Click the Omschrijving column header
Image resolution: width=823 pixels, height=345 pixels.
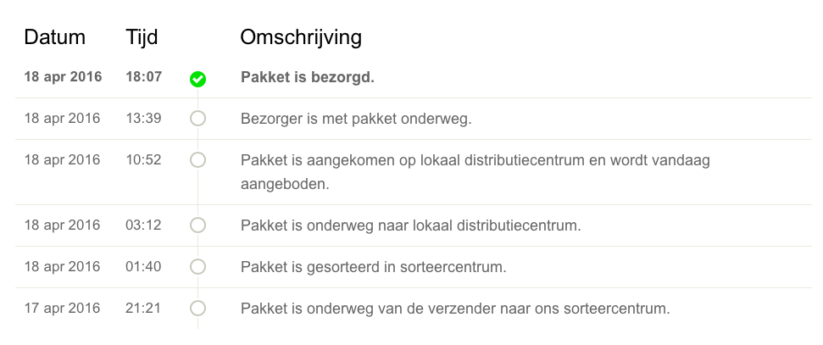point(301,37)
